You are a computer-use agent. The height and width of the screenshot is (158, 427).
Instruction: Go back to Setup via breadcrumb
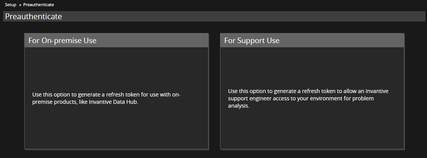[x=10, y=5]
